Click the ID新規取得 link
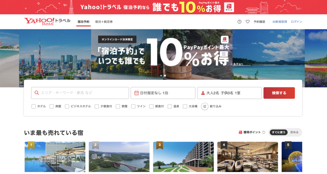The width and height of the screenshot is (327, 174). click(280, 22)
